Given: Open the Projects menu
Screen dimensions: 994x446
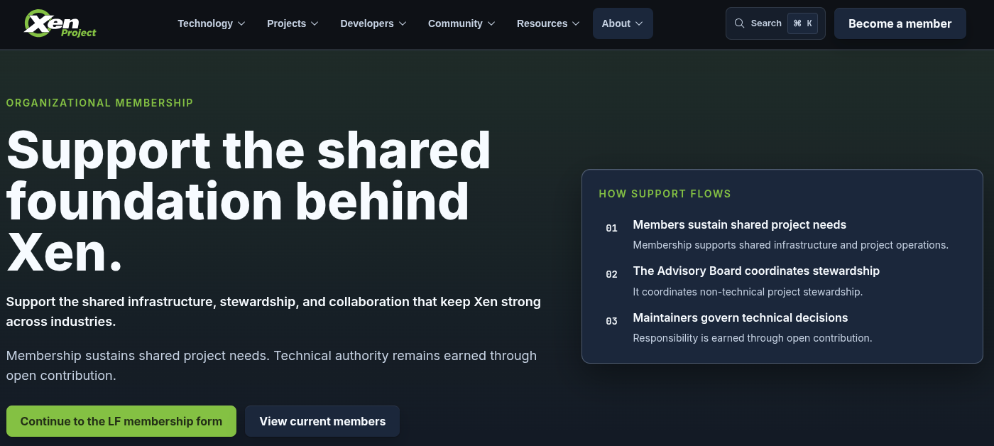Looking at the screenshot, I should pos(293,23).
